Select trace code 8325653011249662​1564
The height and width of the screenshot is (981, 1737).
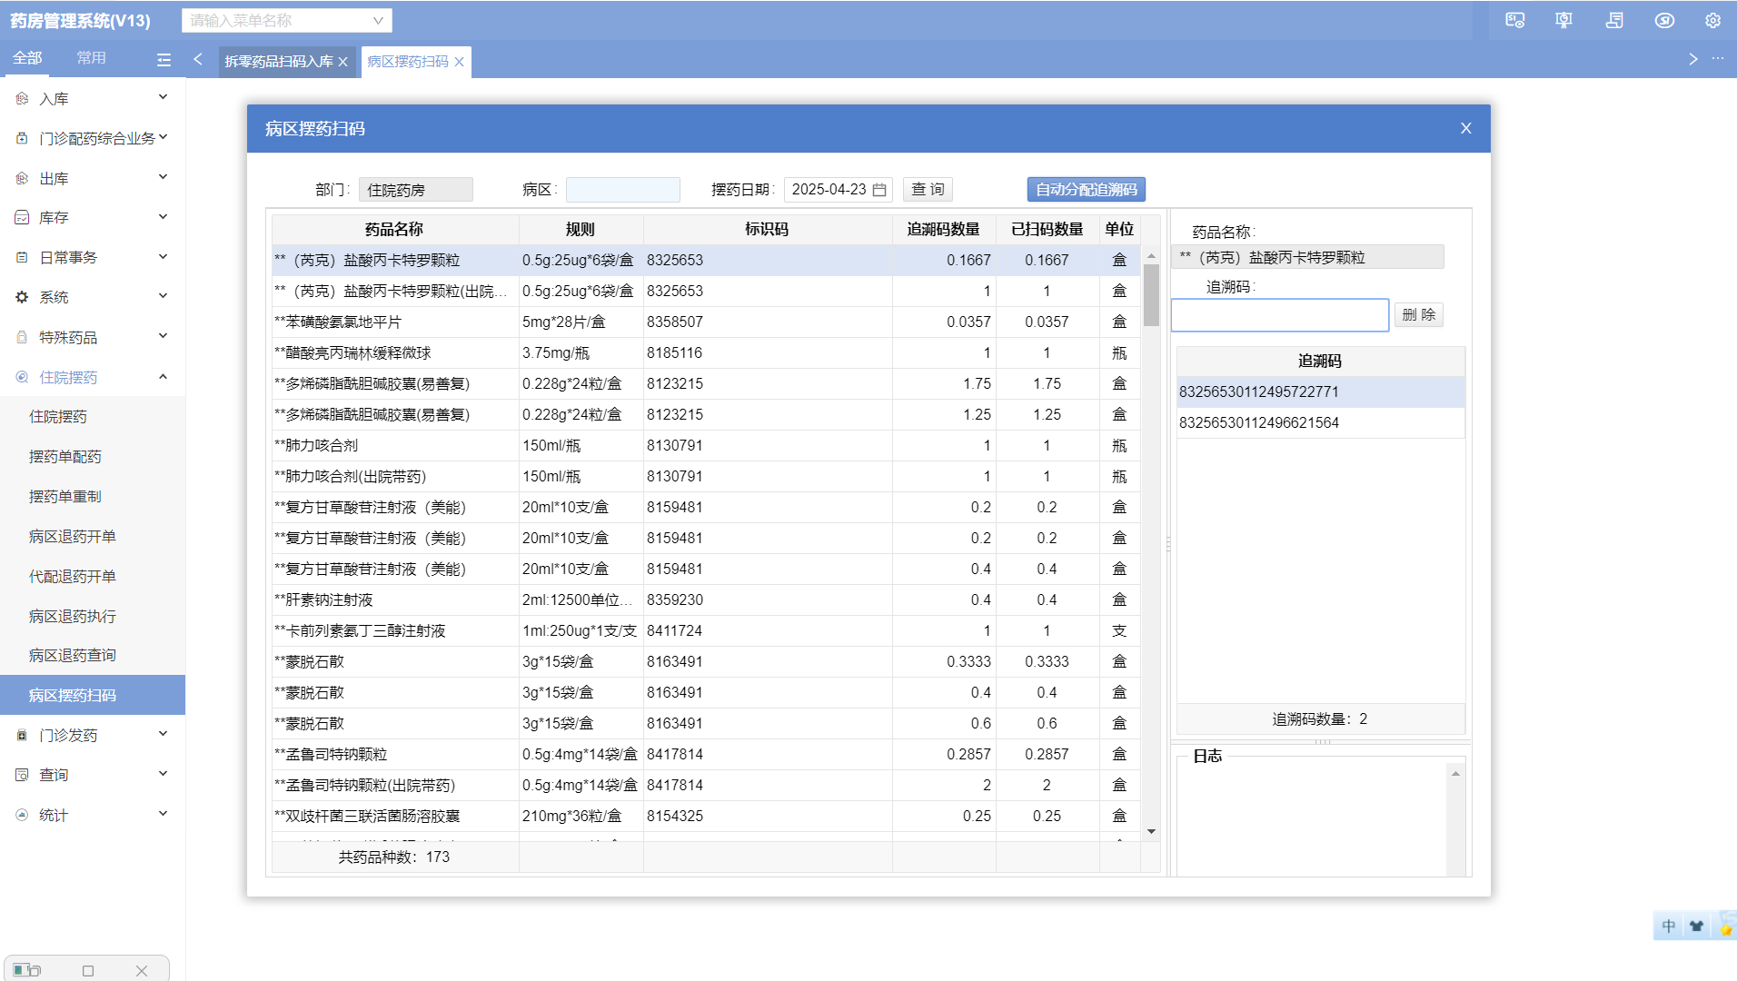pos(1320,423)
